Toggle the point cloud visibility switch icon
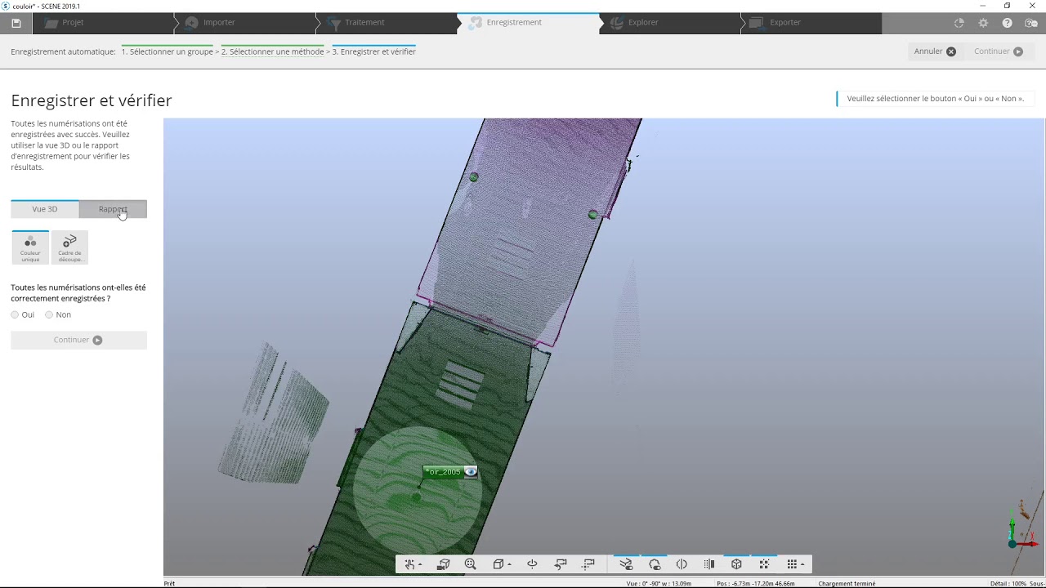This screenshot has height=588, width=1046. coord(655,564)
